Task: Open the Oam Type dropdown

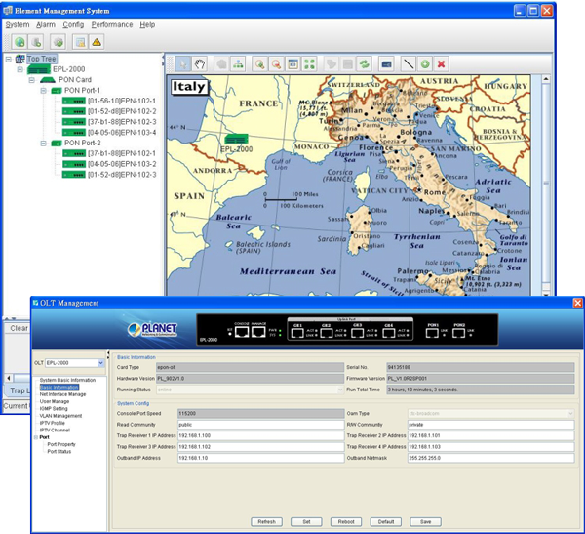Action: [x=570, y=413]
